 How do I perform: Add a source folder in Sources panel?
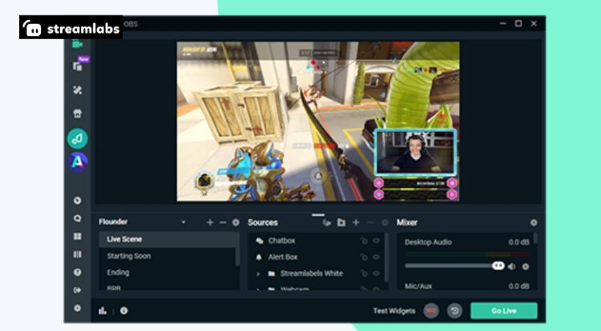341,222
